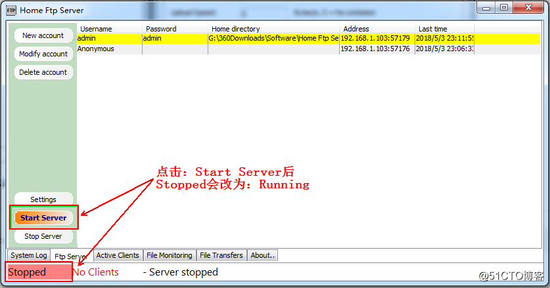Start the FTP server
This screenshot has width=550, height=288.
point(43,218)
